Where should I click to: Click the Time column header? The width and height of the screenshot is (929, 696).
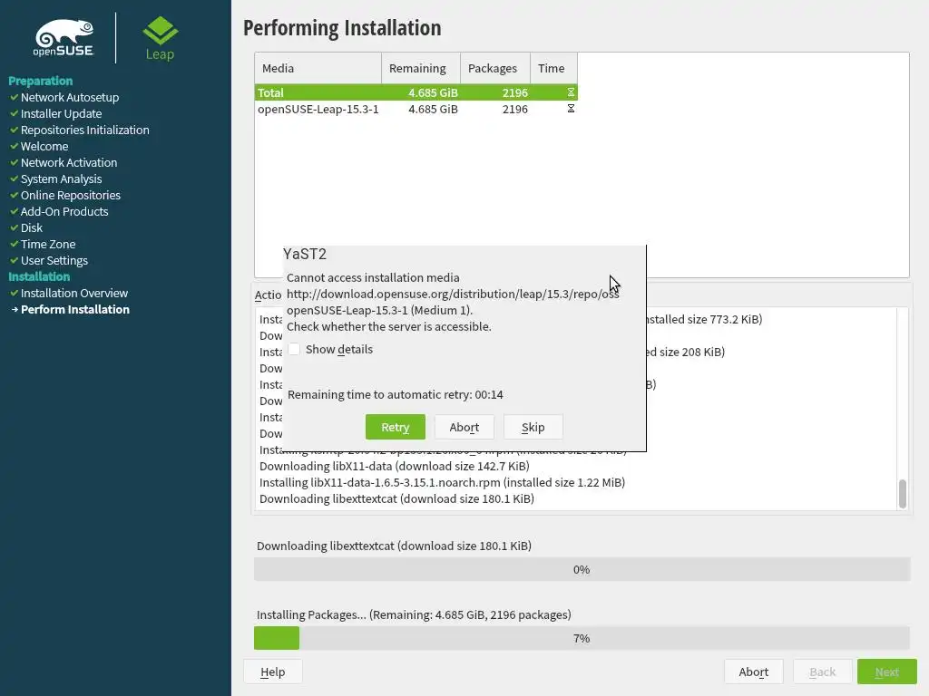point(554,68)
